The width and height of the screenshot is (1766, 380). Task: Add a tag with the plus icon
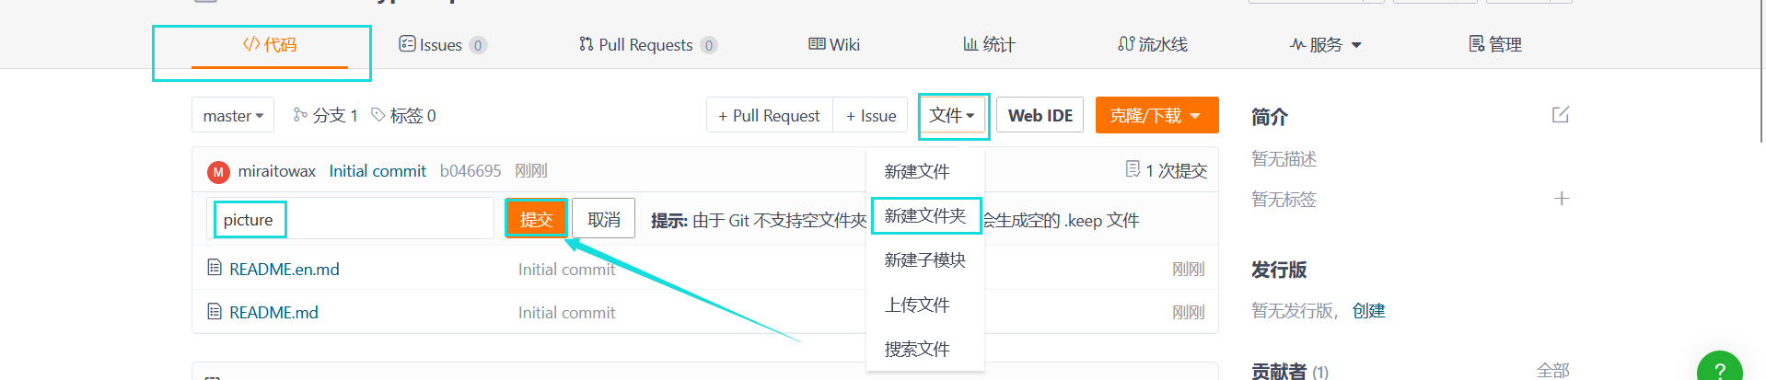1562,199
